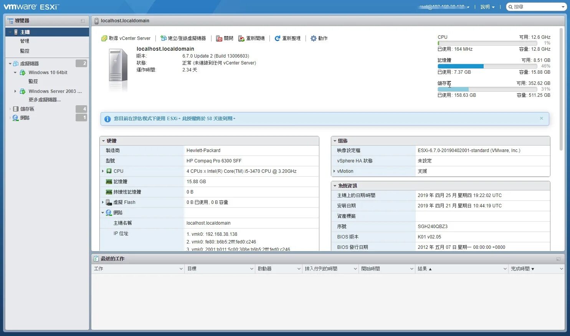This screenshot has width=570, height=336.
Task: Click the Storage count badge 4
Action: pyautogui.click(x=81, y=109)
